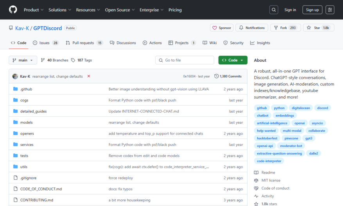Expand the Enterprise menu
343x206 pixels.
[x=151, y=10]
